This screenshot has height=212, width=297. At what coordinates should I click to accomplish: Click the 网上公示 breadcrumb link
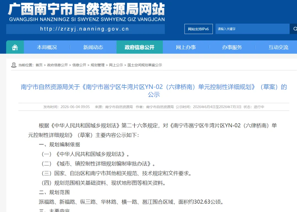pyautogui.click(x=116, y=65)
